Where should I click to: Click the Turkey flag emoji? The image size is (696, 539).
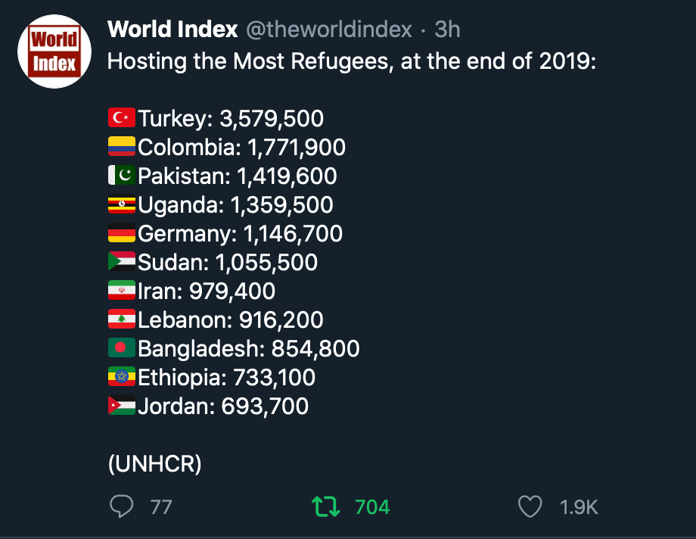tap(122, 118)
